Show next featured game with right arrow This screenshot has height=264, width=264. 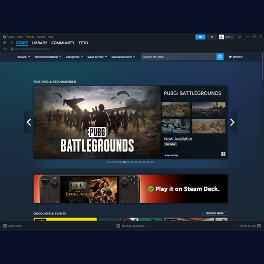coord(233,122)
